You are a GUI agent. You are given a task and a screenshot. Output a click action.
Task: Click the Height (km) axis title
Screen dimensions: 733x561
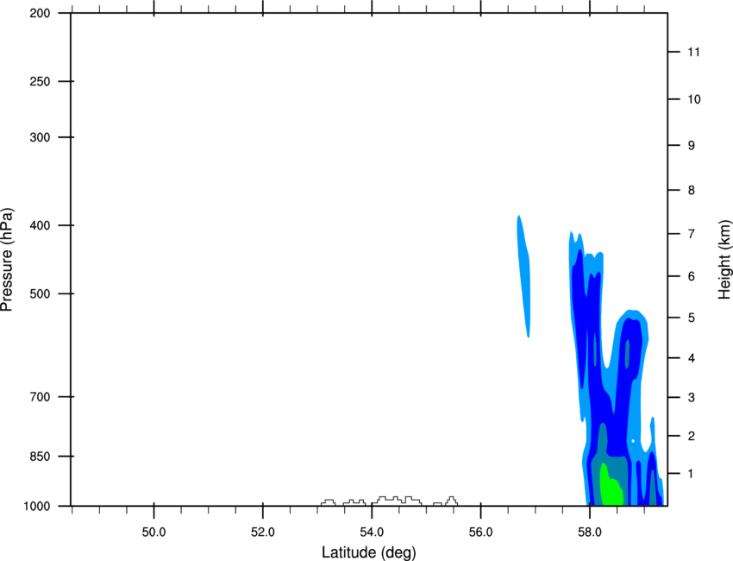(x=724, y=260)
